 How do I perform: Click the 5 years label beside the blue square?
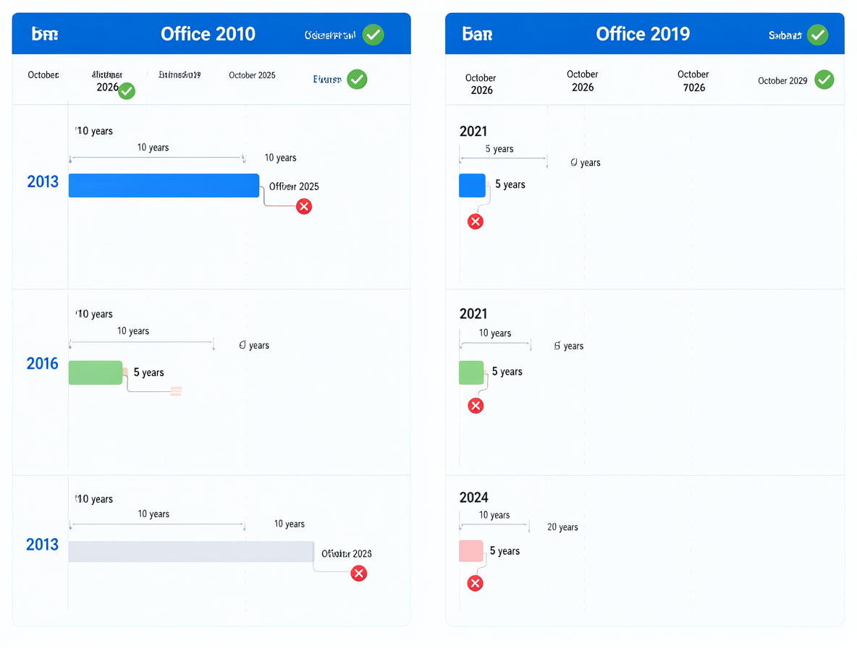point(510,184)
